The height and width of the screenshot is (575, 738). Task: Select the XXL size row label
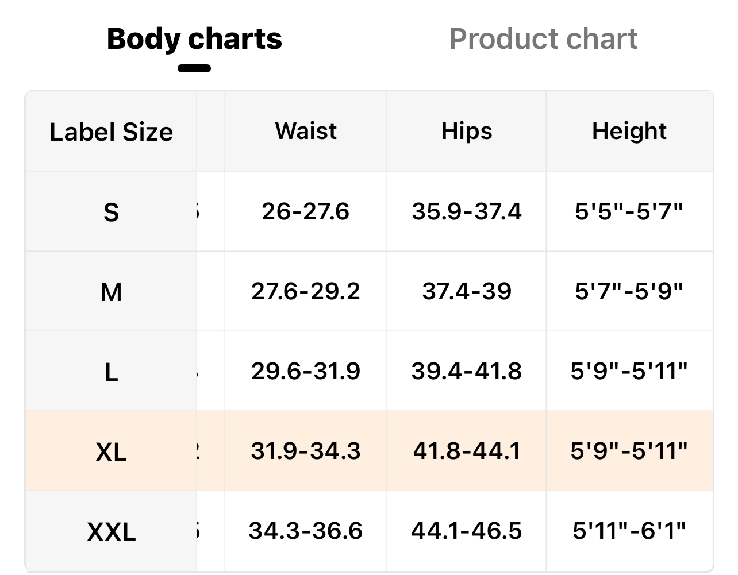click(111, 531)
